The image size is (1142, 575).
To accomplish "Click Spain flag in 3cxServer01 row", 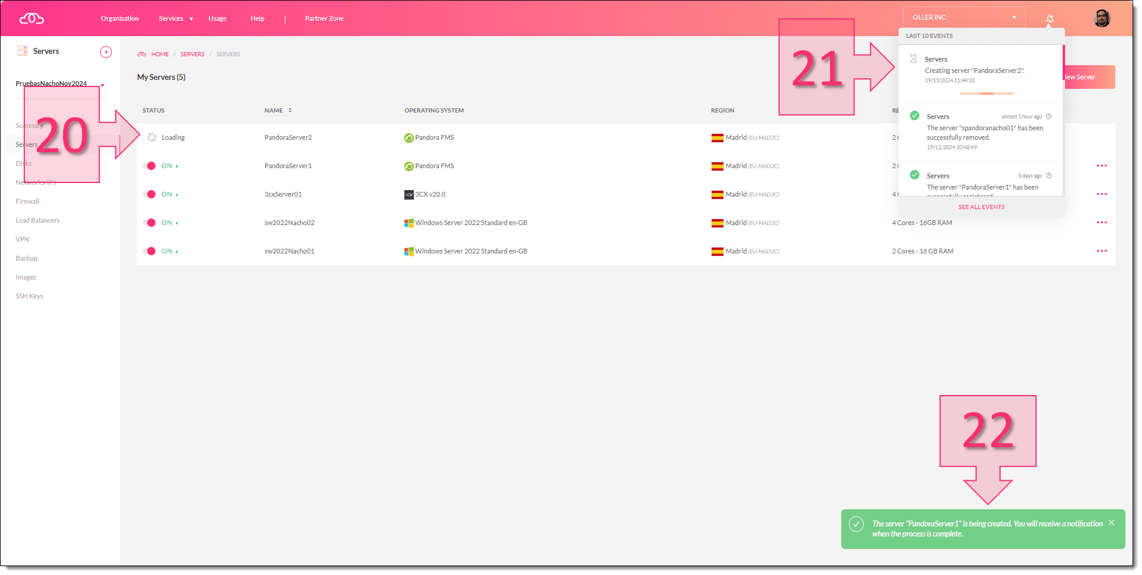I will [x=717, y=195].
